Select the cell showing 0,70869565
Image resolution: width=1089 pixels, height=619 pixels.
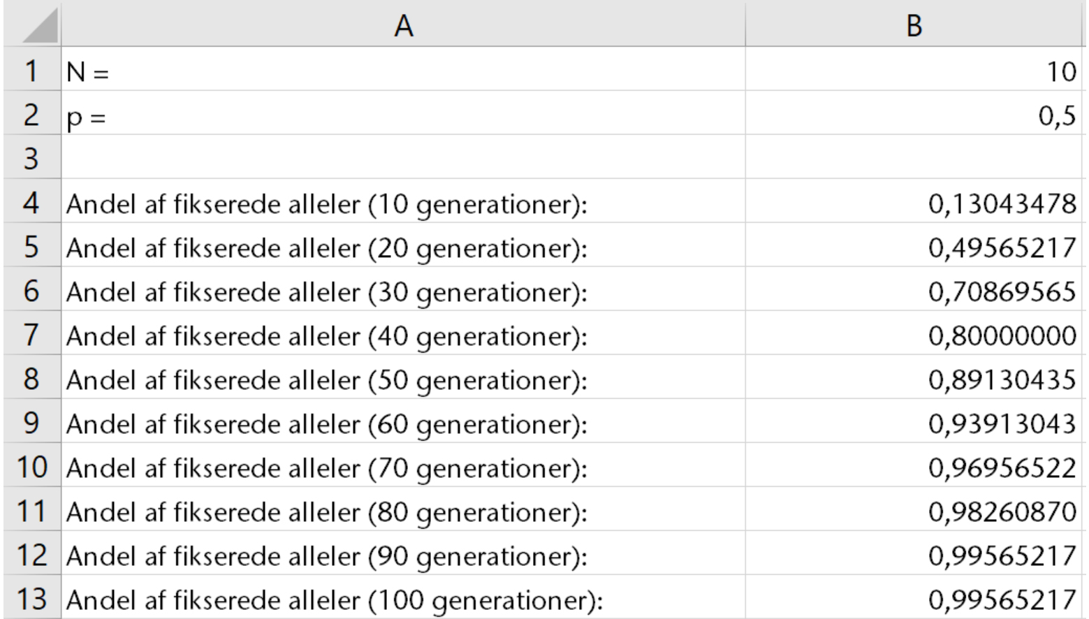point(914,291)
